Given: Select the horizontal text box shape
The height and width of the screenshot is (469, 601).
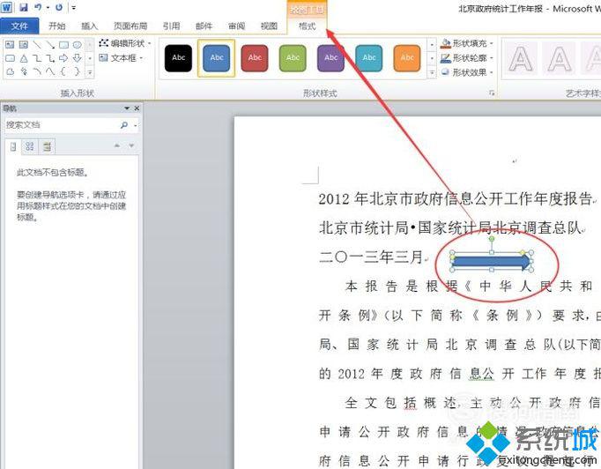Looking at the screenshot, I should (x=10, y=45).
